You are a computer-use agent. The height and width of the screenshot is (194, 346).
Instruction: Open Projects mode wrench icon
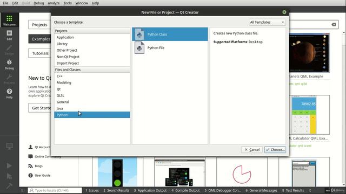pos(9,79)
